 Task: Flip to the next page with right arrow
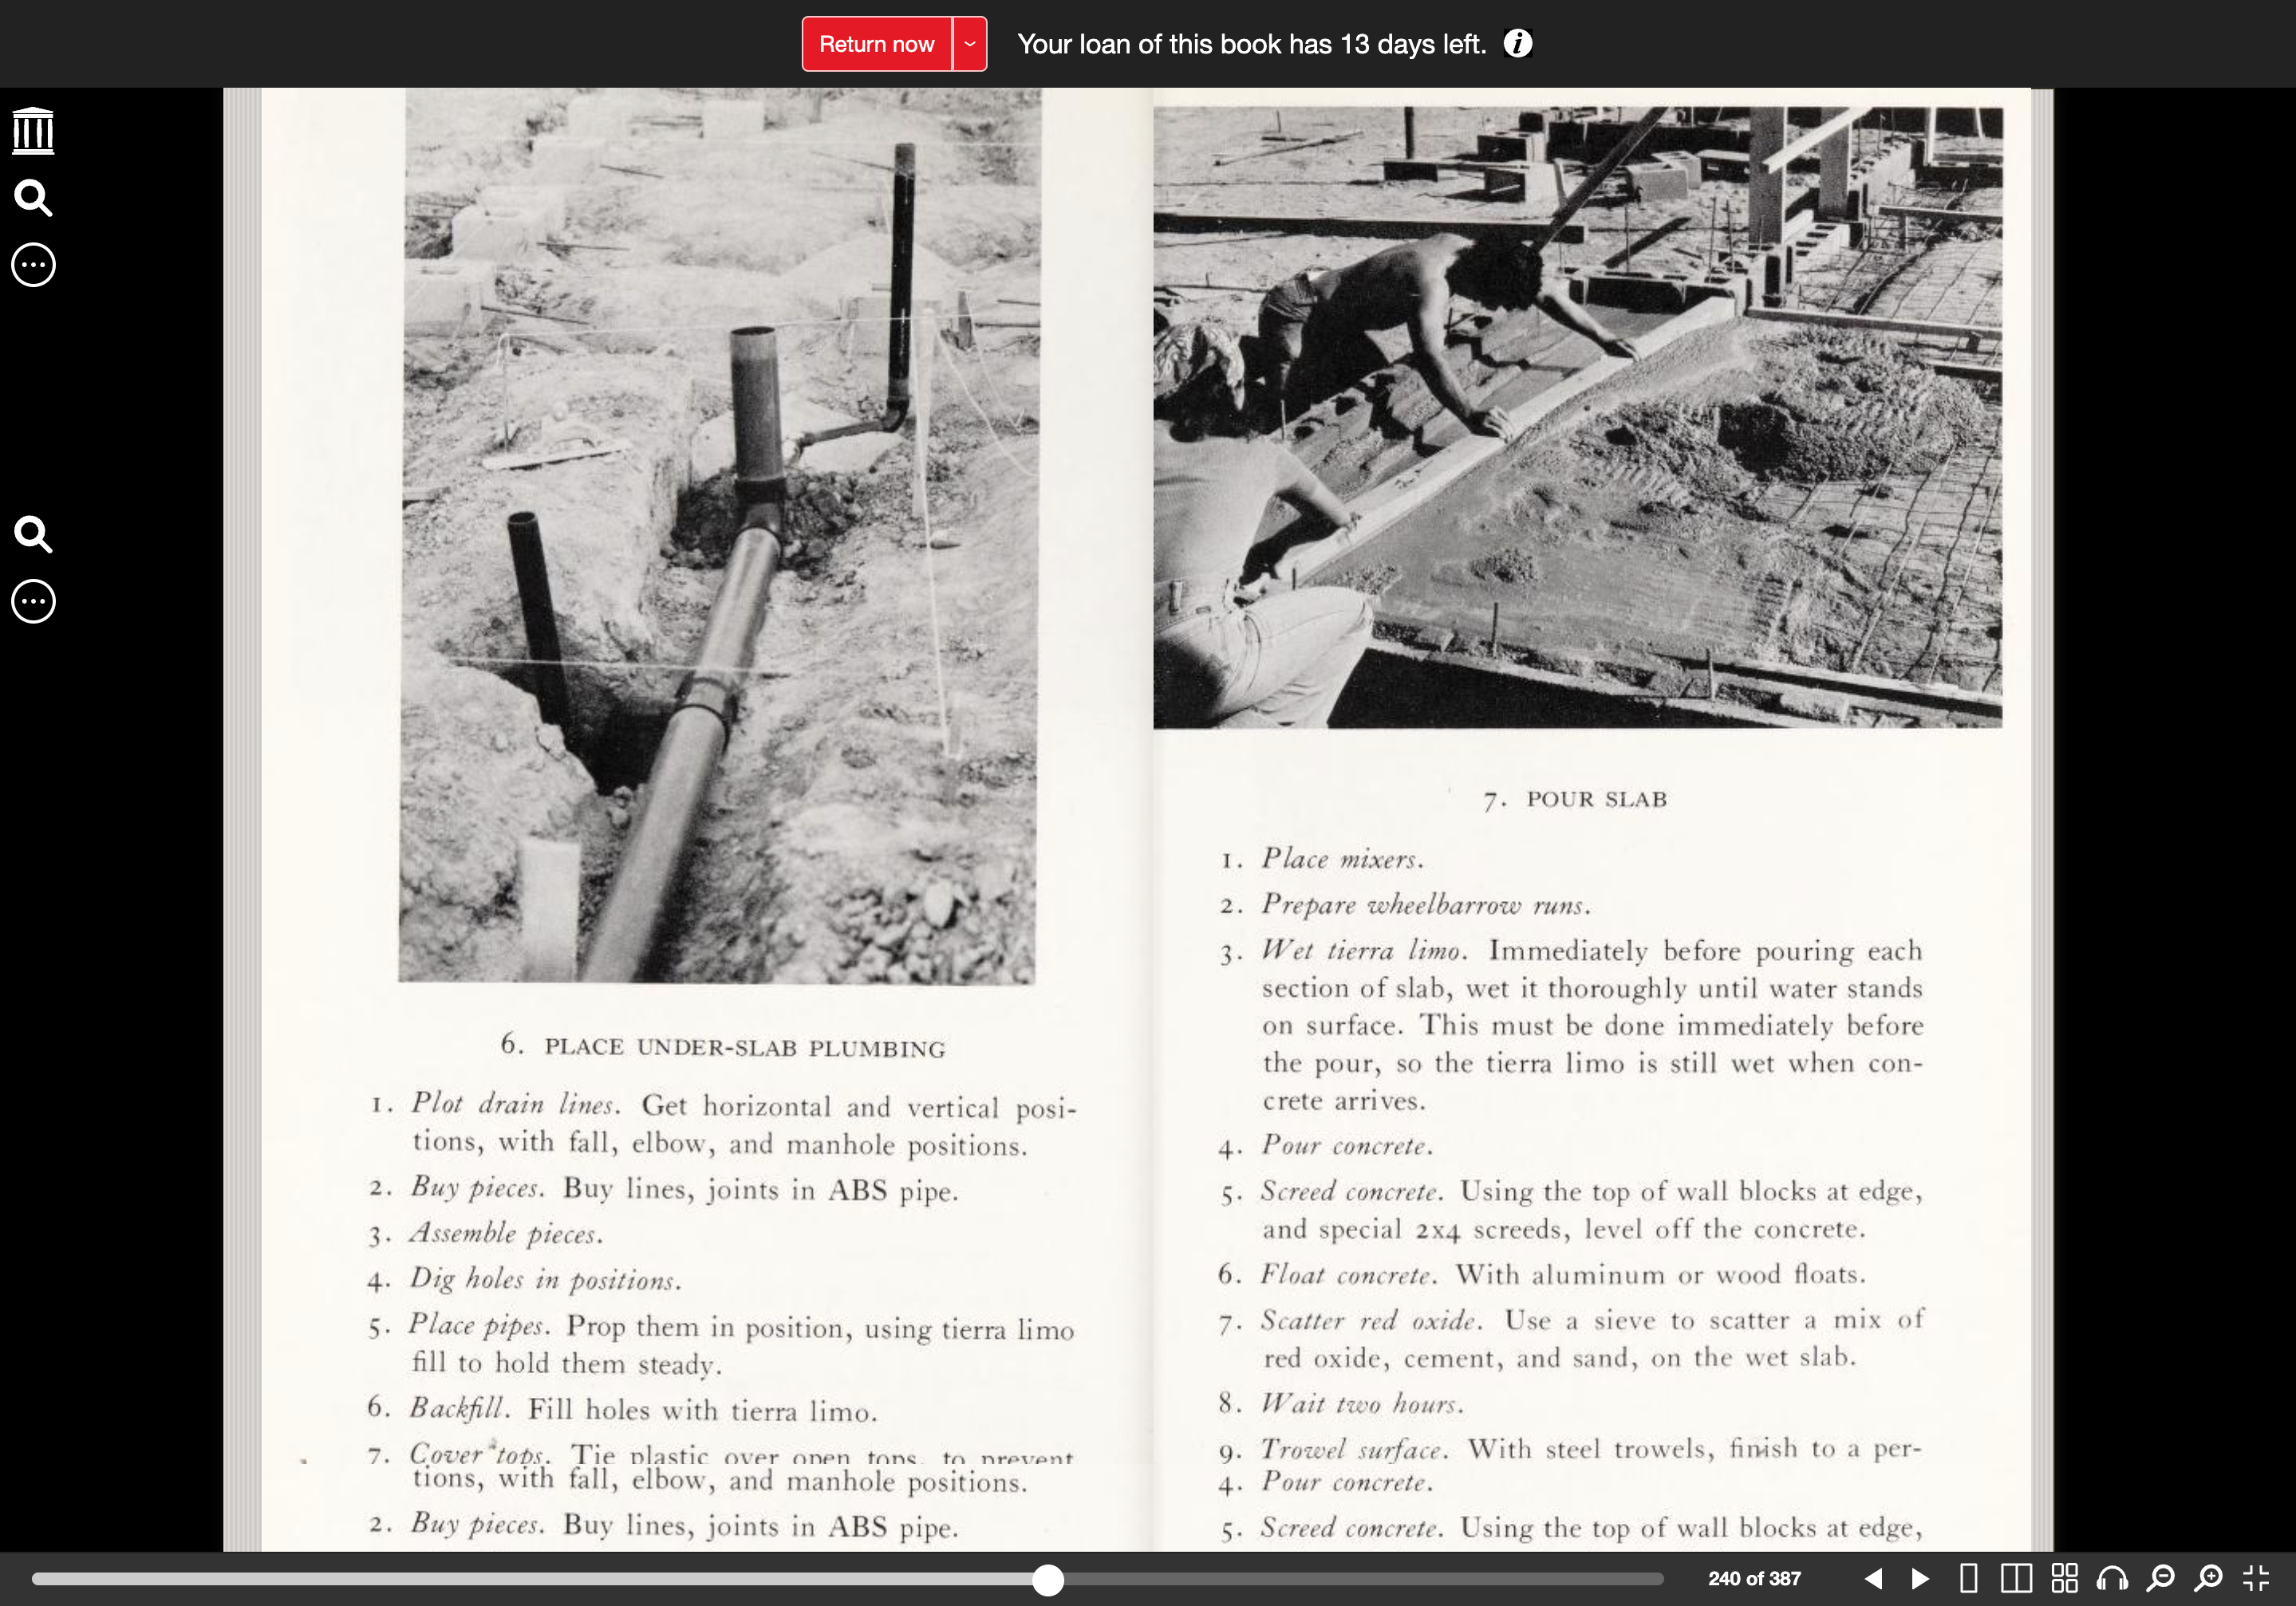pyautogui.click(x=1920, y=1579)
